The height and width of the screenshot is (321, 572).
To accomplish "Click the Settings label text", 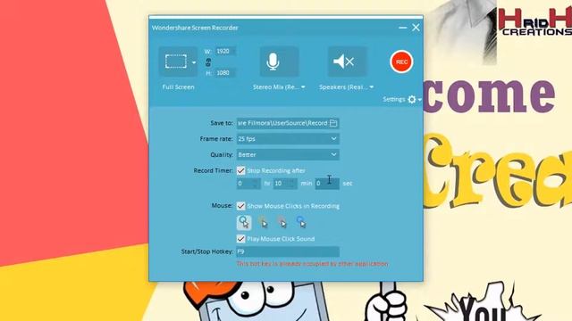I will [394, 99].
